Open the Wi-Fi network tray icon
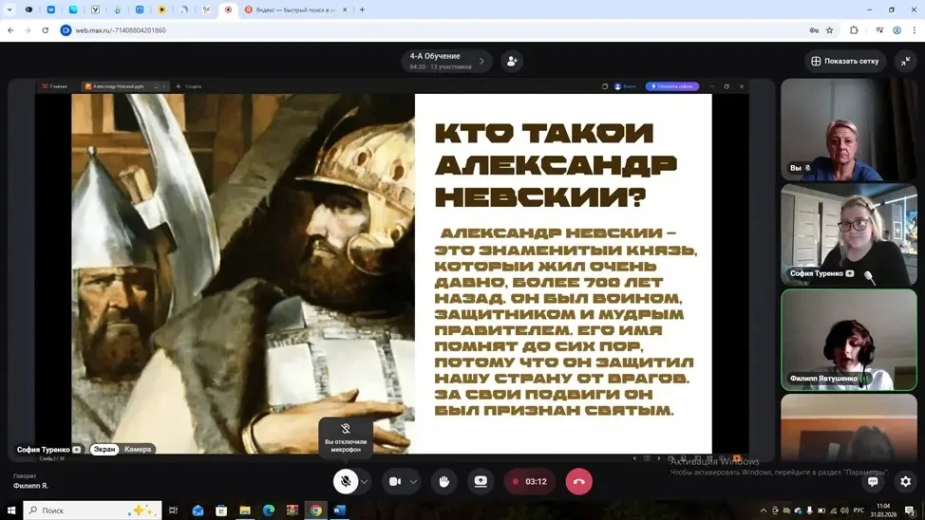This screenshot has width=925, height=520. [833, 511]
